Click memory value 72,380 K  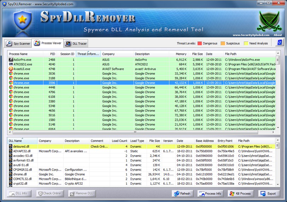(181, 115)
